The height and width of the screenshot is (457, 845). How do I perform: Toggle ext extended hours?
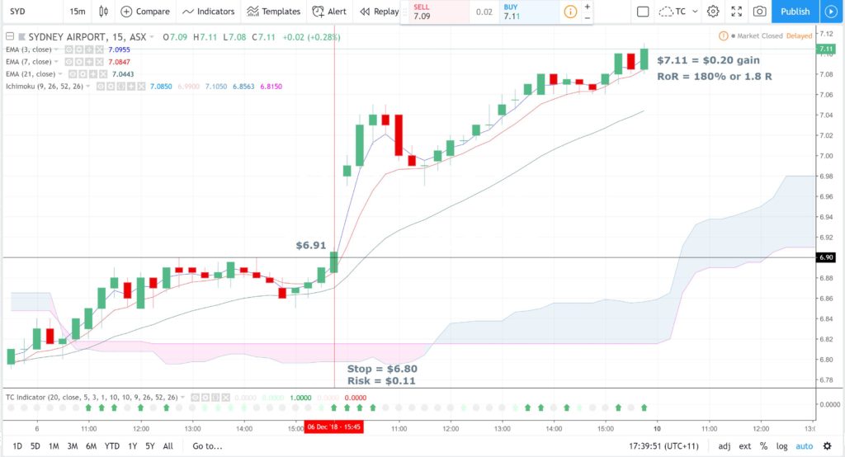click(x=745, y=445)
